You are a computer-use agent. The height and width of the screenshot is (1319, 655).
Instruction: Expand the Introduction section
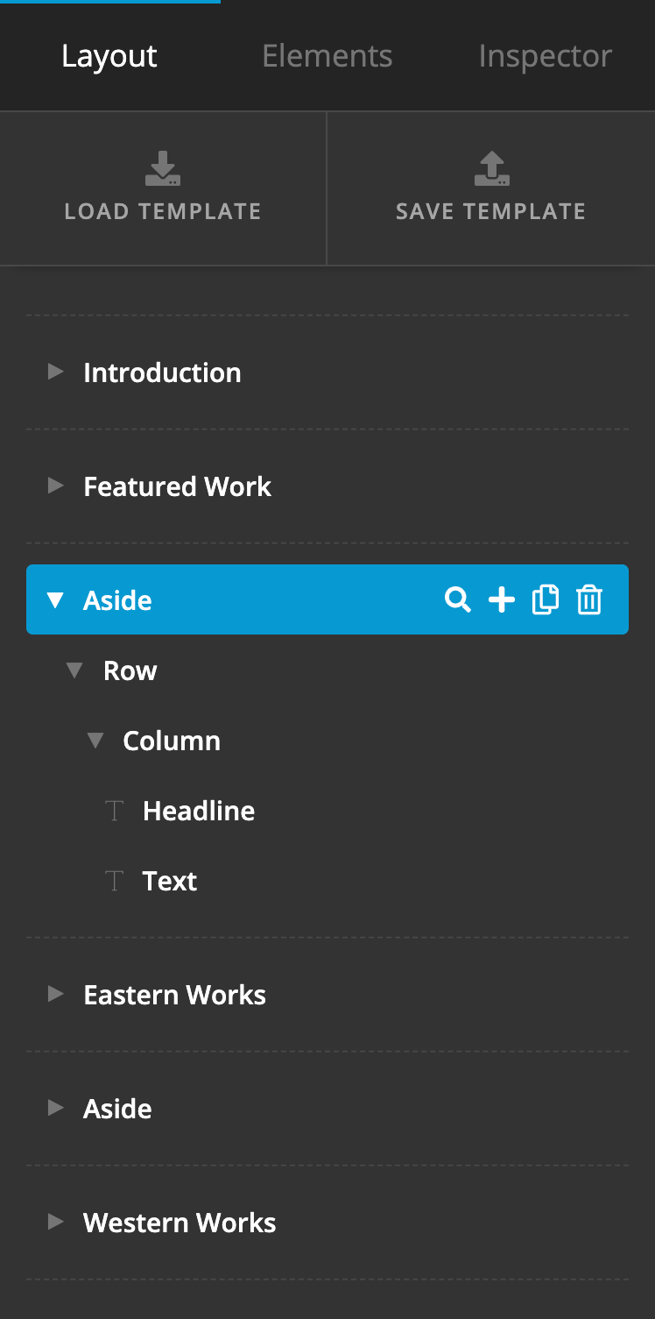(55, 372)
